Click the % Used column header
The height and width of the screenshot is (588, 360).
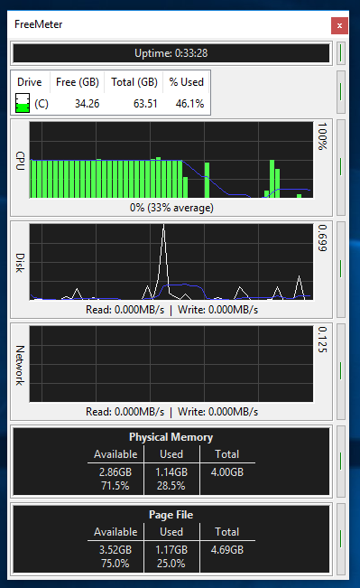pos(186,82)
